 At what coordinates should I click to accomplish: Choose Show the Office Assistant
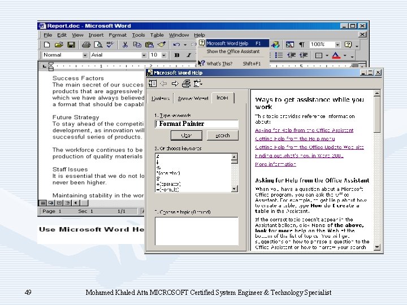tap(233, 51)
